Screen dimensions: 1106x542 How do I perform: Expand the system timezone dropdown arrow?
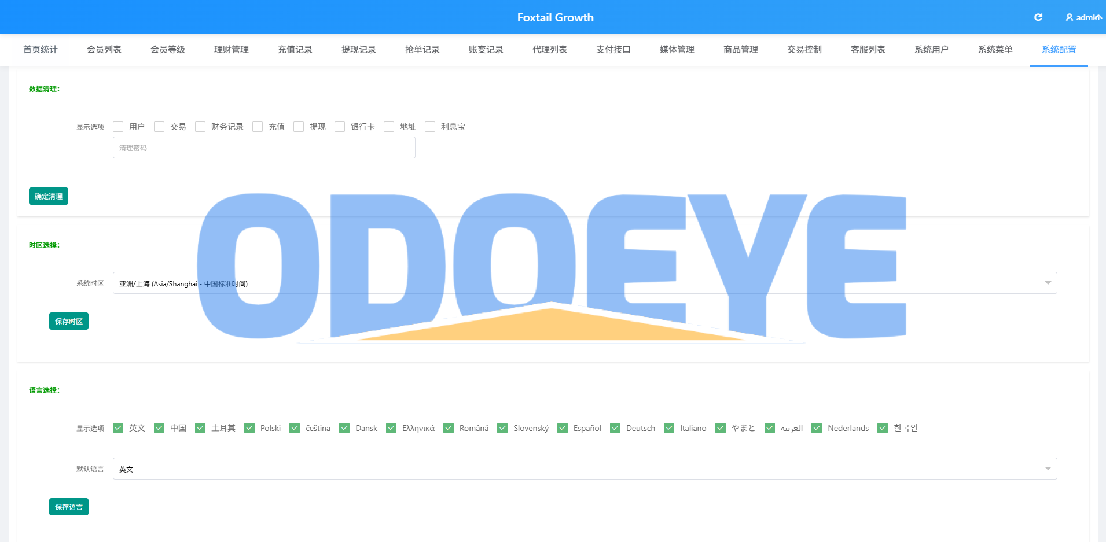[1048, 283]
